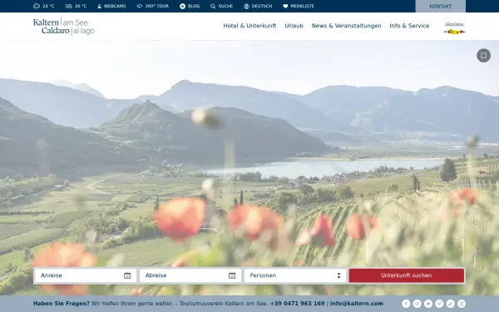Click the Abreise date field
This screenshot has width=499, height=312.
click(x=190, y=275)
